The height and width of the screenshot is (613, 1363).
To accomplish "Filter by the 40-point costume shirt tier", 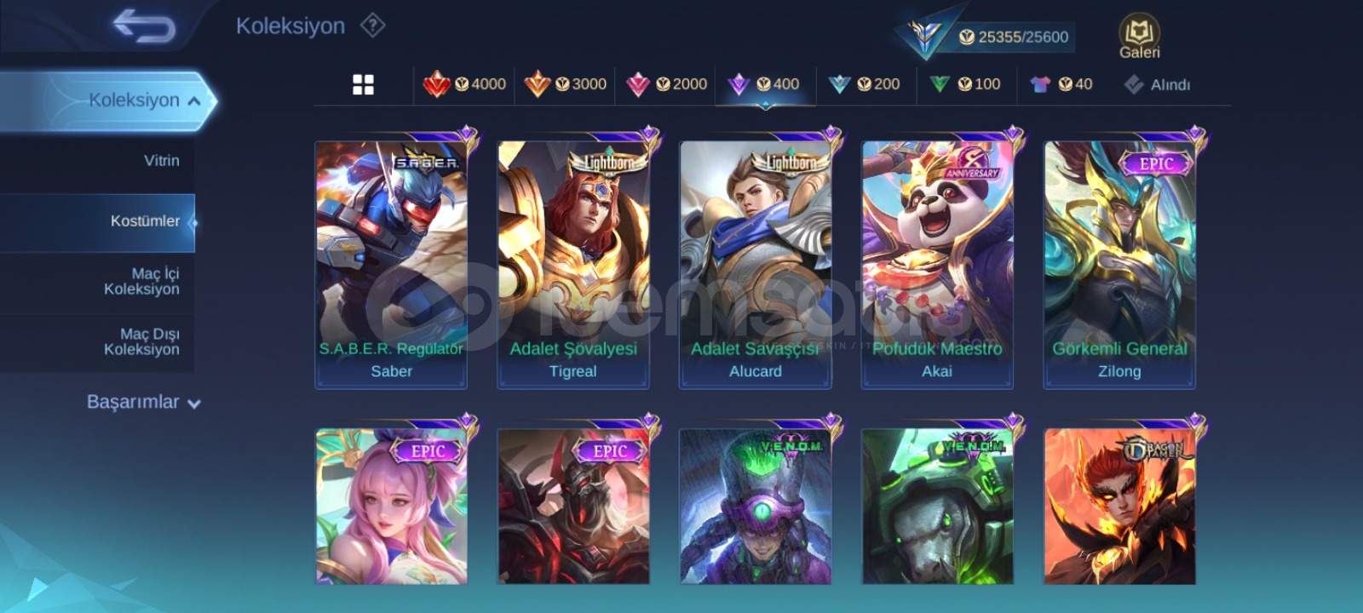I will (x=1061, y=84).
